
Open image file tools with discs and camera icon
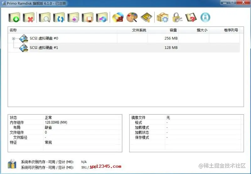click(118, 17)
